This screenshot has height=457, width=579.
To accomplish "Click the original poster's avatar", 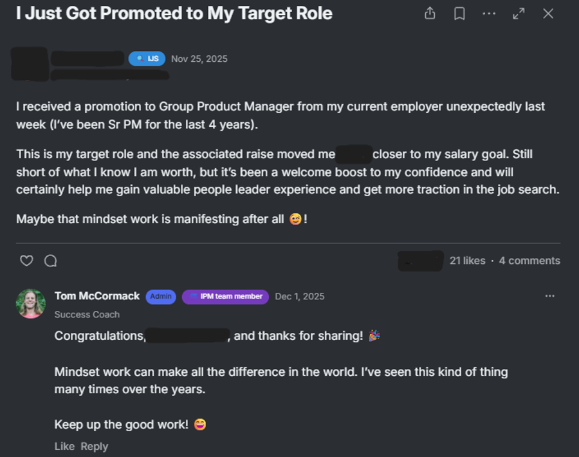I will click(x=31, y=64).
